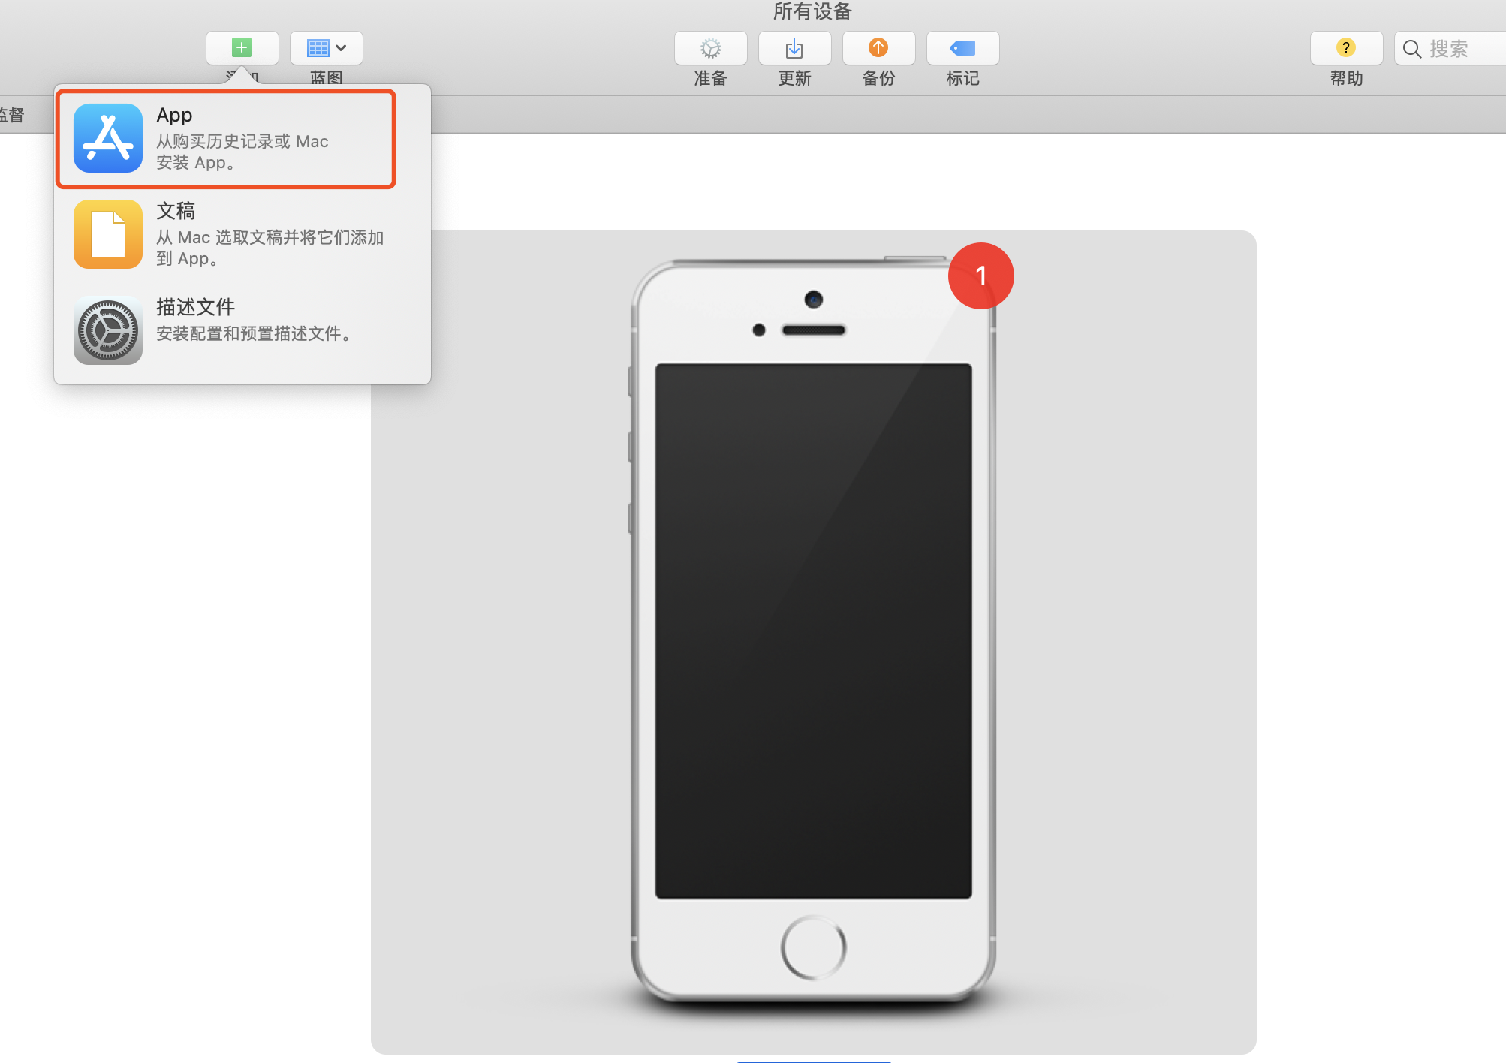
Task: Click the blue Tag icon
Action: (x=962, y=48)
